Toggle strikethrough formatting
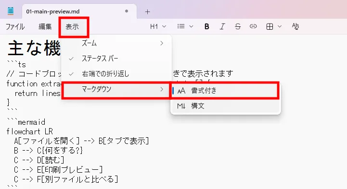347x189 pixels. [238, 27]
